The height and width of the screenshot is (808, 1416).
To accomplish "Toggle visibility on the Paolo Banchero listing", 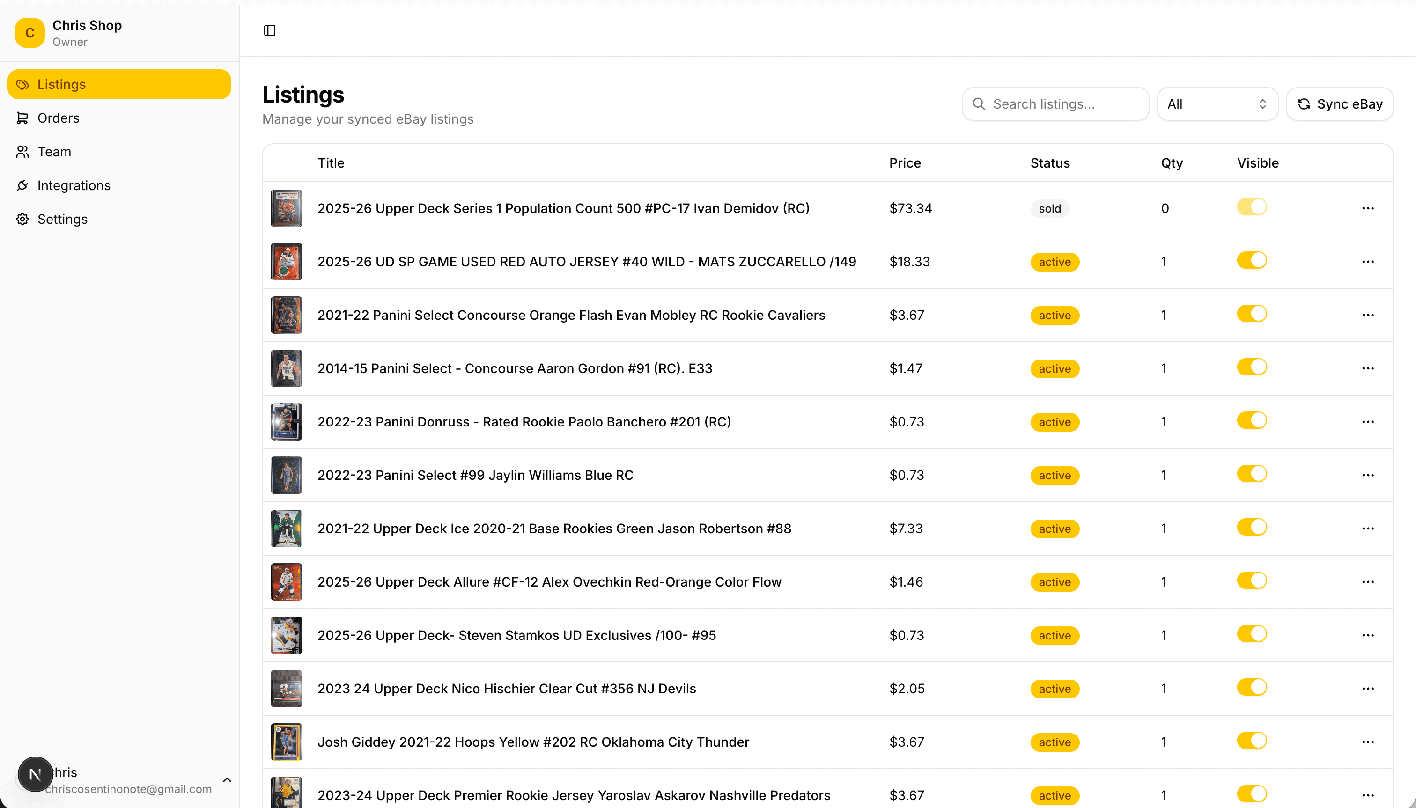I will coord(1252,420).
